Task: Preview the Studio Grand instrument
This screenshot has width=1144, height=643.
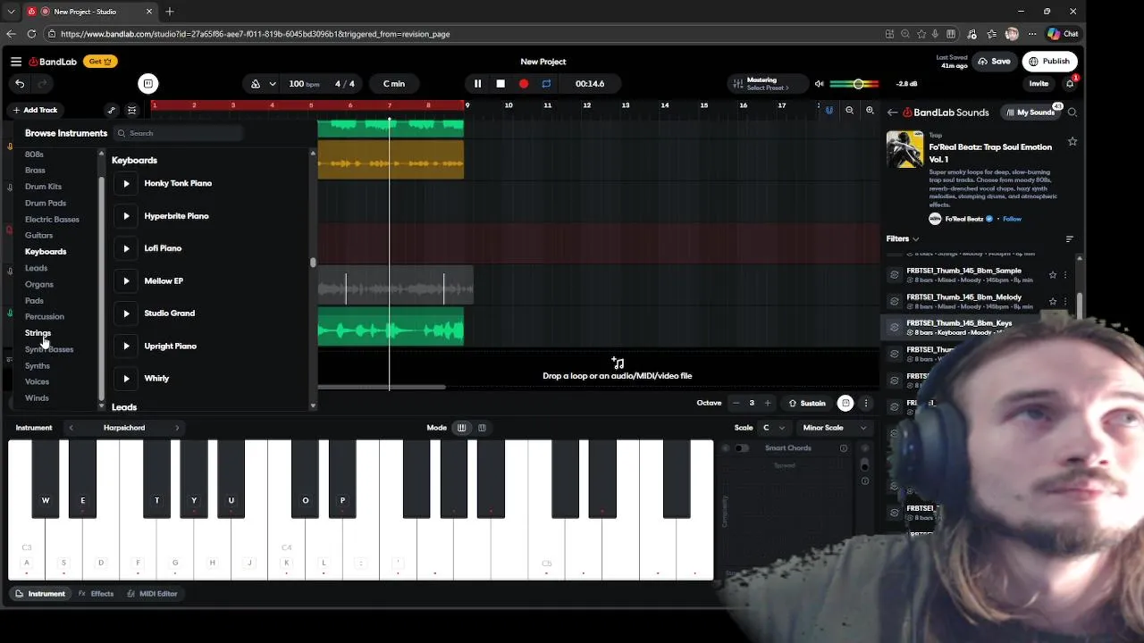Action: [126, 313]
